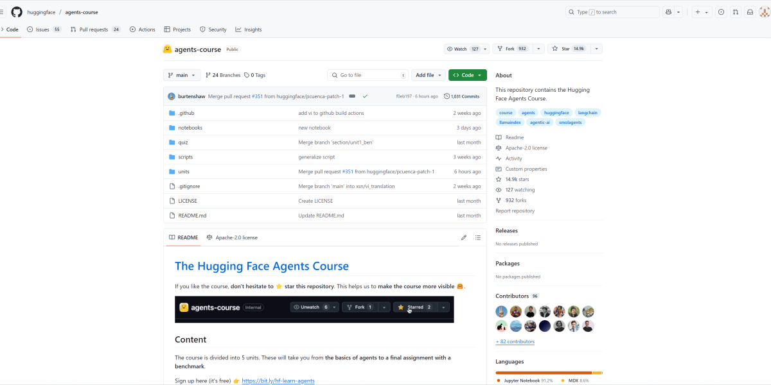This screenshot has width=771, height=385.
Task: Click the notebooks folder icon
Action: pyautogui.click(x=172, y=128)
